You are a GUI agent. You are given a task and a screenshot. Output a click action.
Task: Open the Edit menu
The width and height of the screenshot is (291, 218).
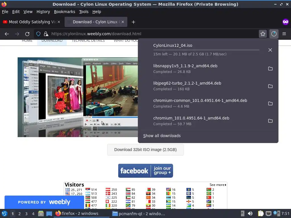pyautogui.click(x=16, y=12)
